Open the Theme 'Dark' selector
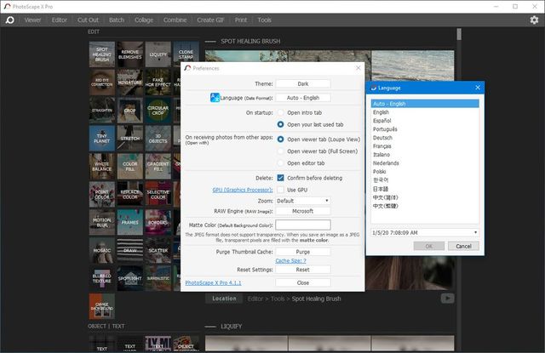 [302, 84]
